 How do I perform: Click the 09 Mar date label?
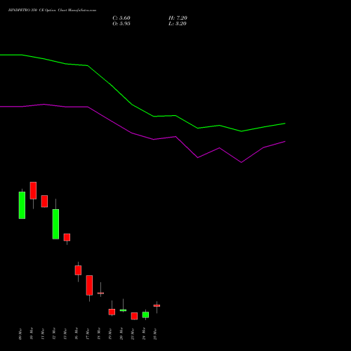20,334
